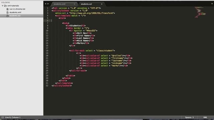214x120 pixels.
Task: Click the Roll No header text
Action: [x=82, y=33]
